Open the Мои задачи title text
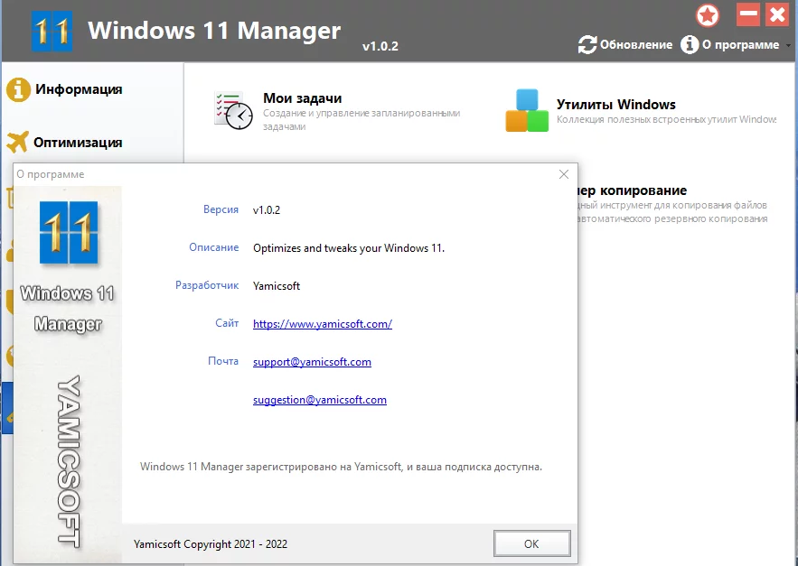This screenshot has width=798, height=566. click(x=303, y=98)
